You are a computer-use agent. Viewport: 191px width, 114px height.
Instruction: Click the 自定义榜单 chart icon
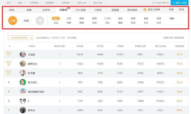145,10
